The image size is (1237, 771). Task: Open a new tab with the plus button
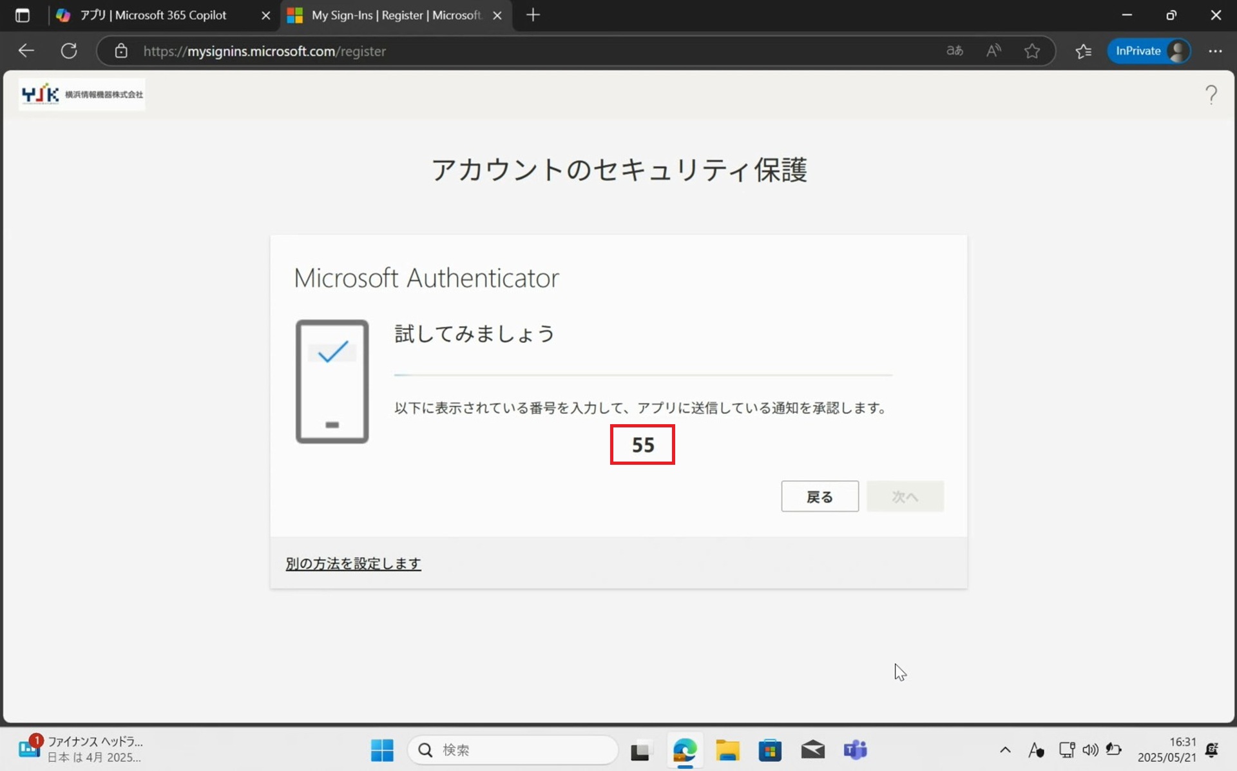click(533, 15)
